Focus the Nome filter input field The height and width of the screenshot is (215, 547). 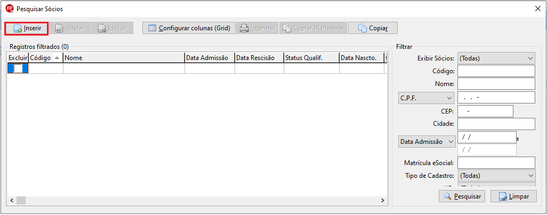pyautogui.click(x=496, y=84)
